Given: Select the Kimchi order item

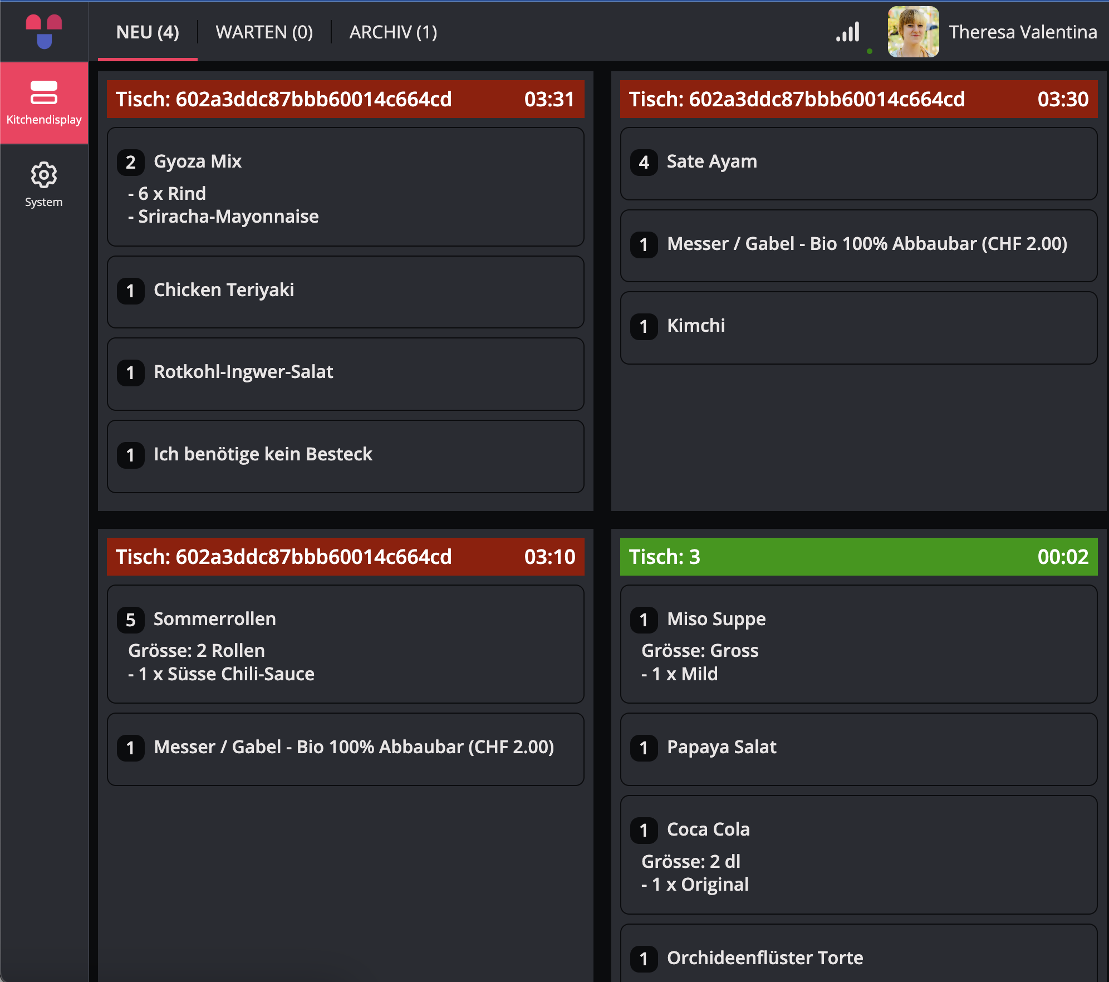Looking at the screenshot, I should (859, 328).
